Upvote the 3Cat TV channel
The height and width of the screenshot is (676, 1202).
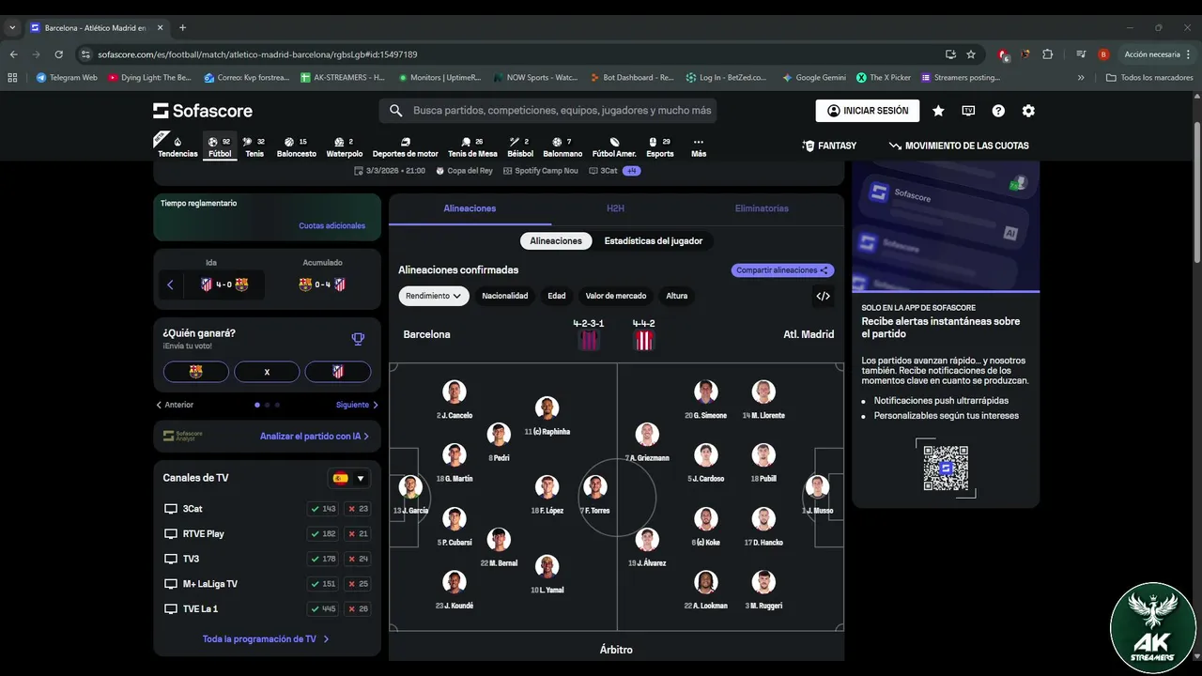point(323,509)
